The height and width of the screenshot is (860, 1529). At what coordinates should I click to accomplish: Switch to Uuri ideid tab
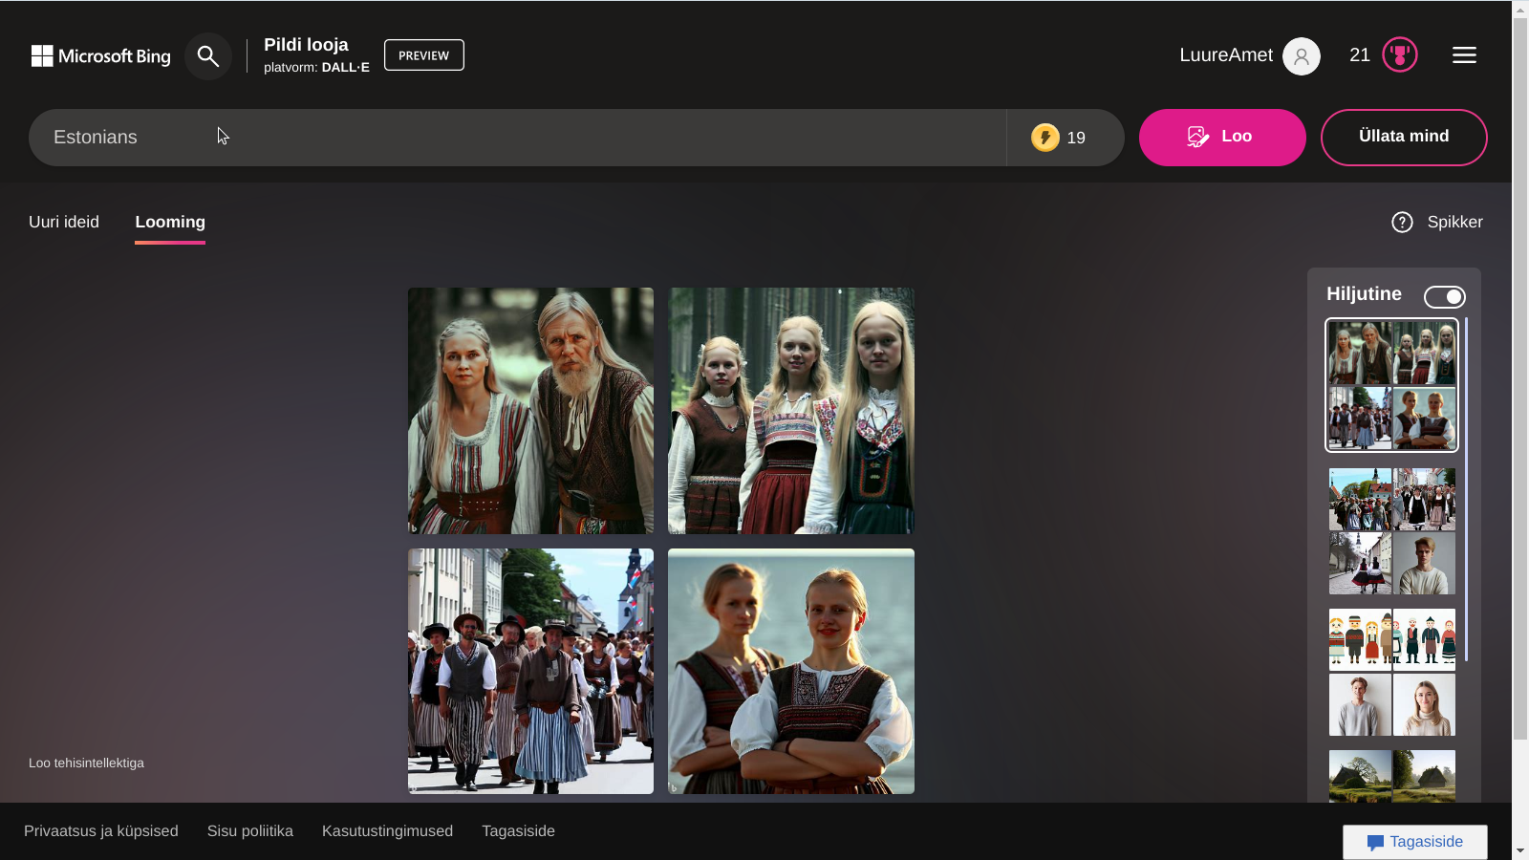coord(64,222)
